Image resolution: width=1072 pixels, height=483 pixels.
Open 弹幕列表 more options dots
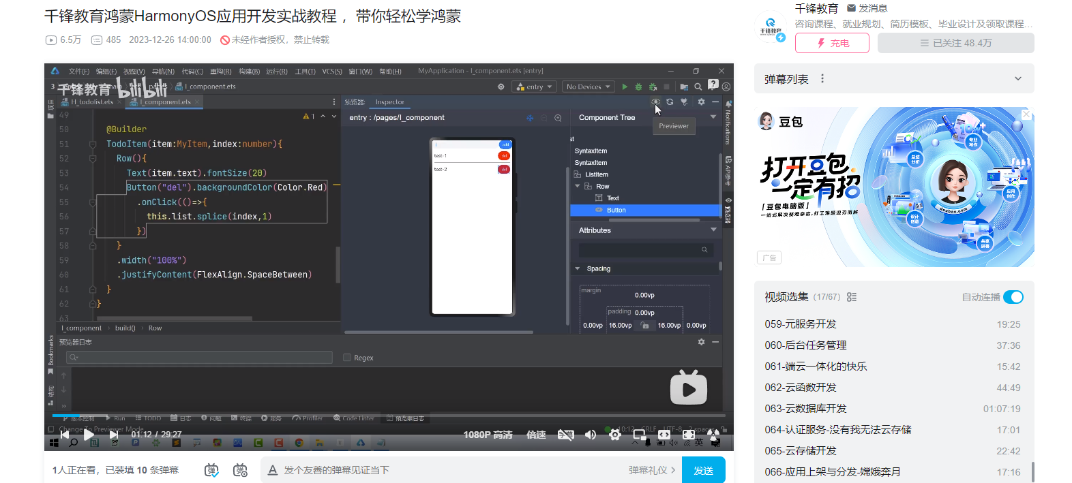point(822,79)
